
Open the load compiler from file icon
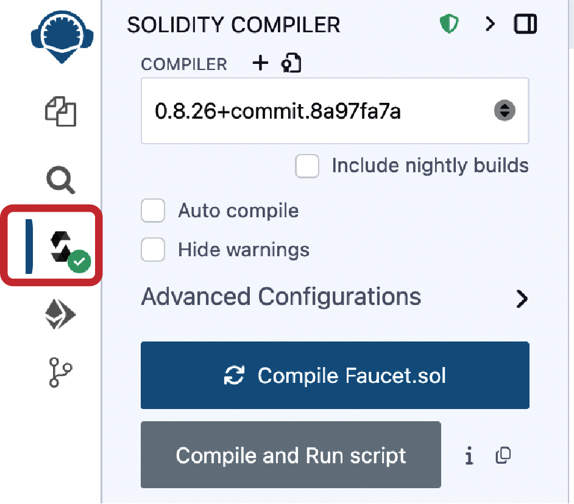point(291,63)
